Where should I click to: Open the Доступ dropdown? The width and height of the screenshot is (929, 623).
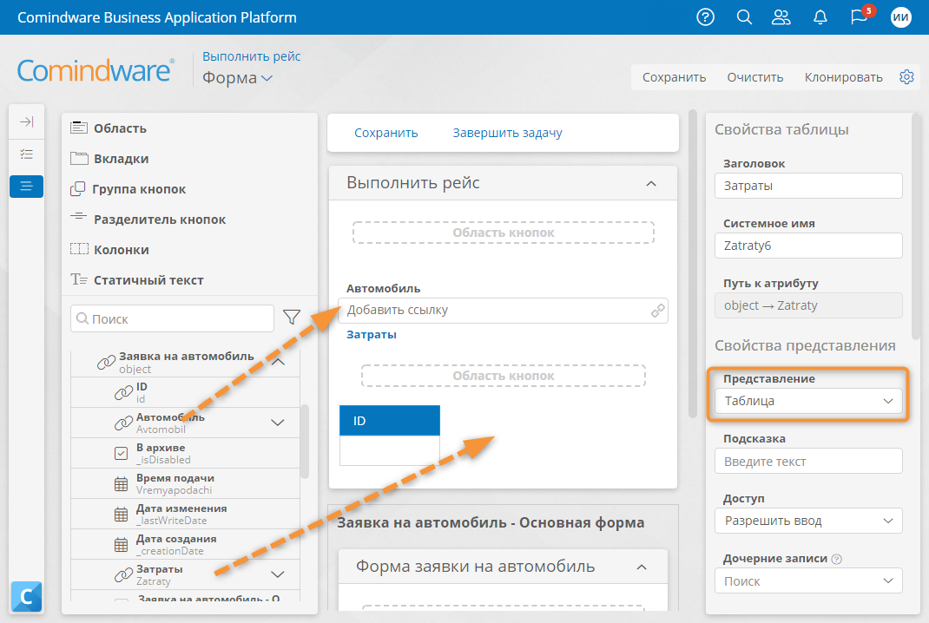click(x=808, y=521)
